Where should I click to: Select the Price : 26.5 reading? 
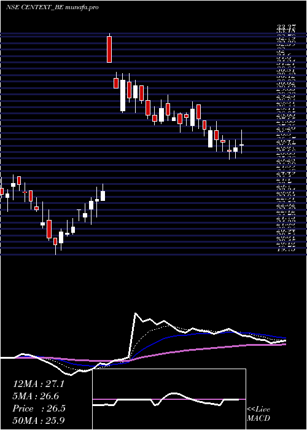pos(39,408)
